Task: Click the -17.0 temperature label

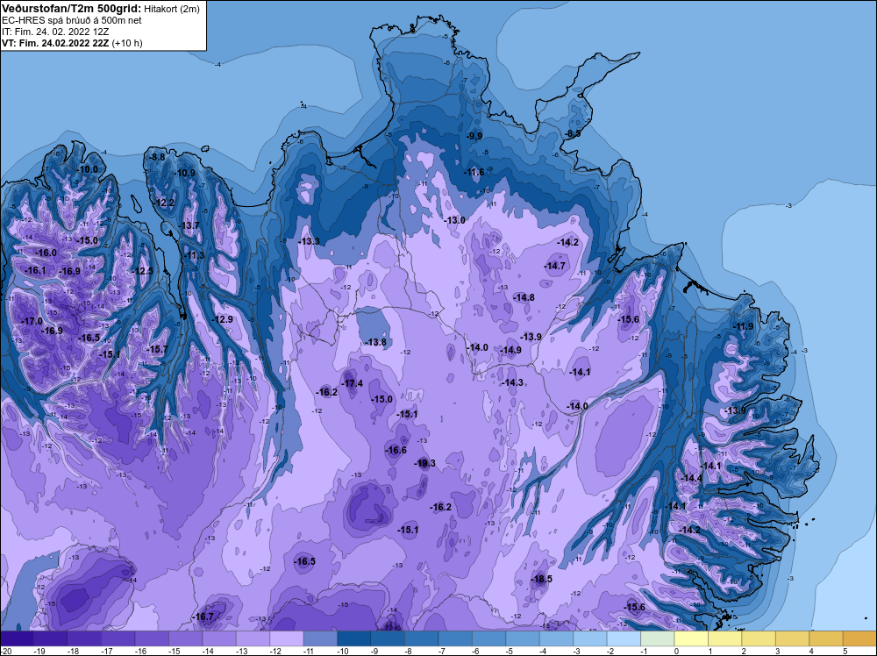Action: click(32, 322)
